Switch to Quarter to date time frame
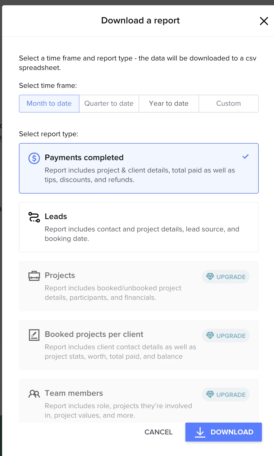 click(x=109, y=104)
